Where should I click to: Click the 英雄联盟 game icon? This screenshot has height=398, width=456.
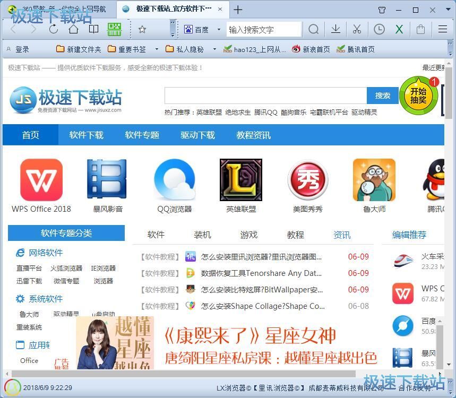240,179
